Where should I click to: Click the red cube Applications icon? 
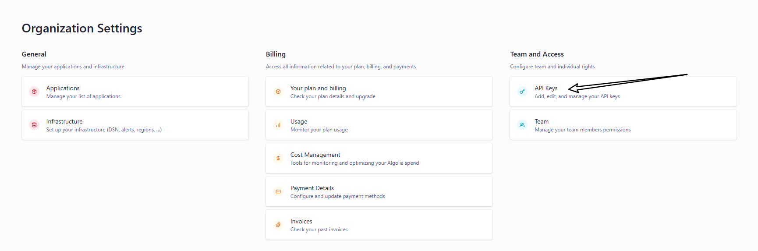[x=34, y=92]
